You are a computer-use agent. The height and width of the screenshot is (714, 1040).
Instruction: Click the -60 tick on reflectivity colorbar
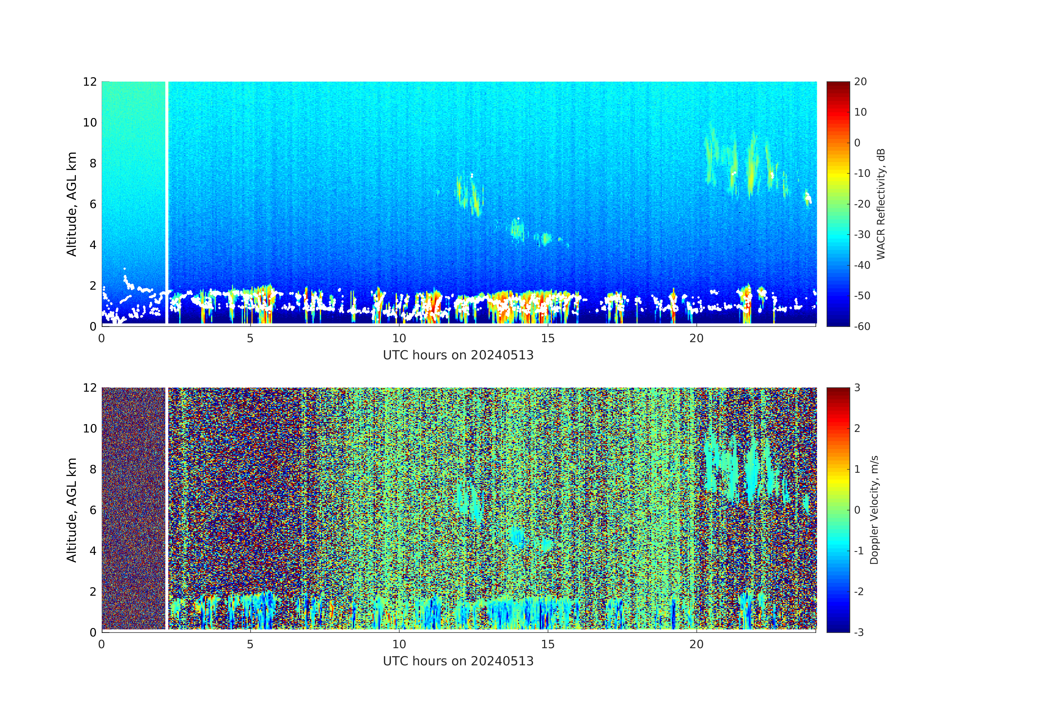pyautogui.click(x=862, y=326)
